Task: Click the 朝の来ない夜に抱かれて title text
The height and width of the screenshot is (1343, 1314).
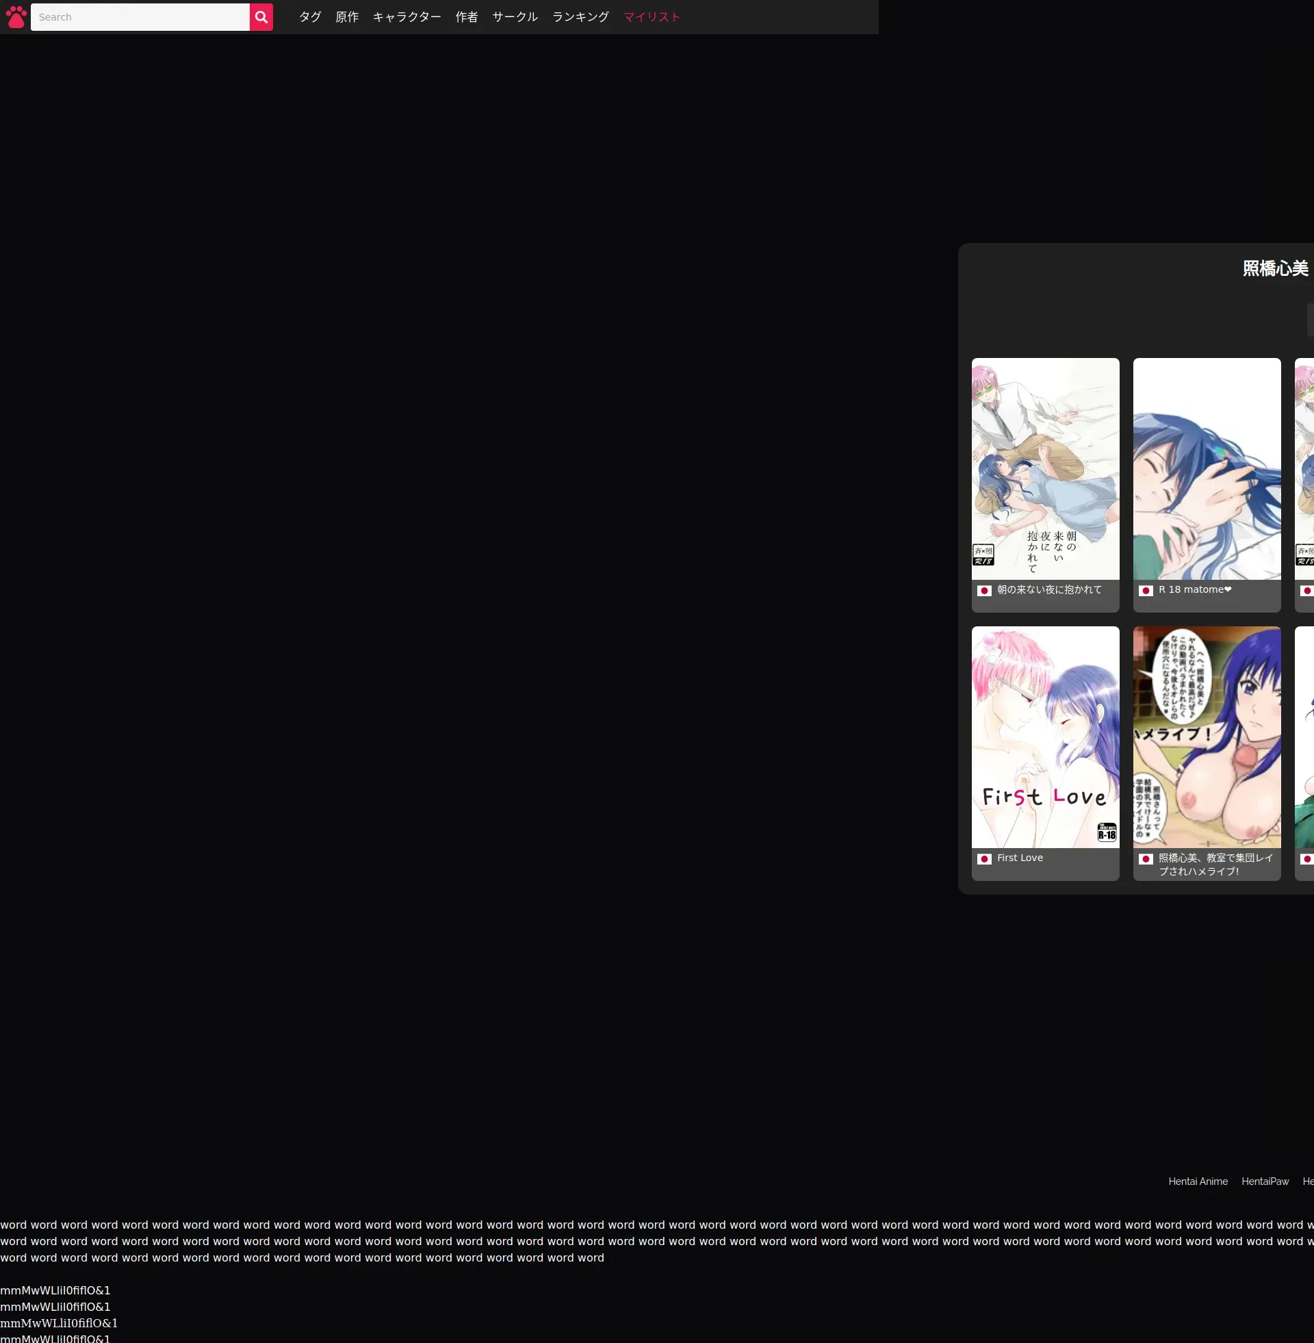Action: point(1049,589)
